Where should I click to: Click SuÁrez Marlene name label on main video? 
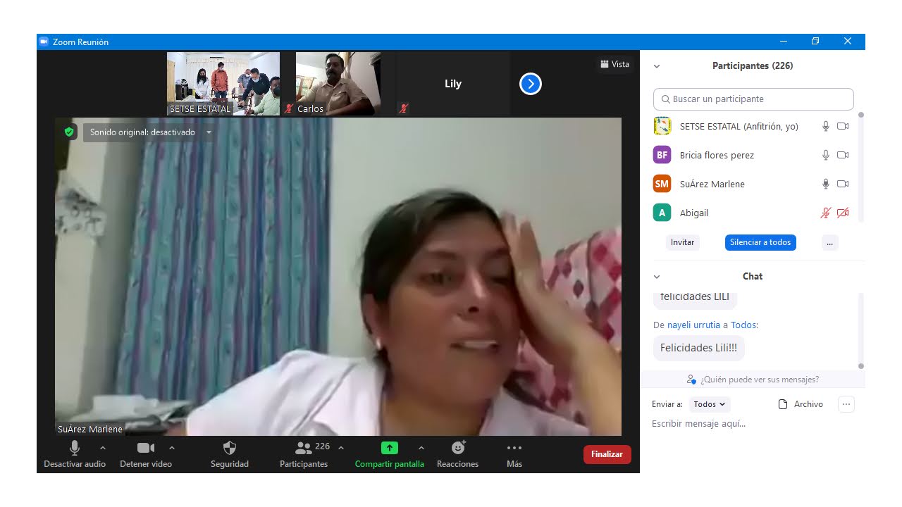[x=90, y=429]
